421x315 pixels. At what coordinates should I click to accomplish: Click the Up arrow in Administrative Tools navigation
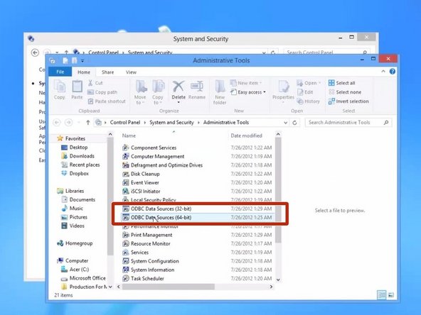tap(87, 123)
